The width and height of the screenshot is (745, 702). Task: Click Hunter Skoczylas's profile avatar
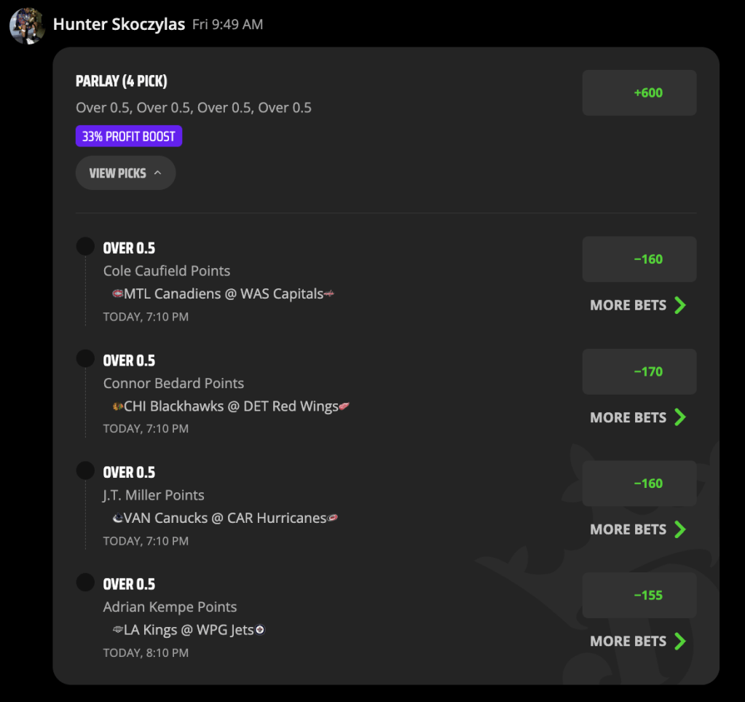click(27, 25)
